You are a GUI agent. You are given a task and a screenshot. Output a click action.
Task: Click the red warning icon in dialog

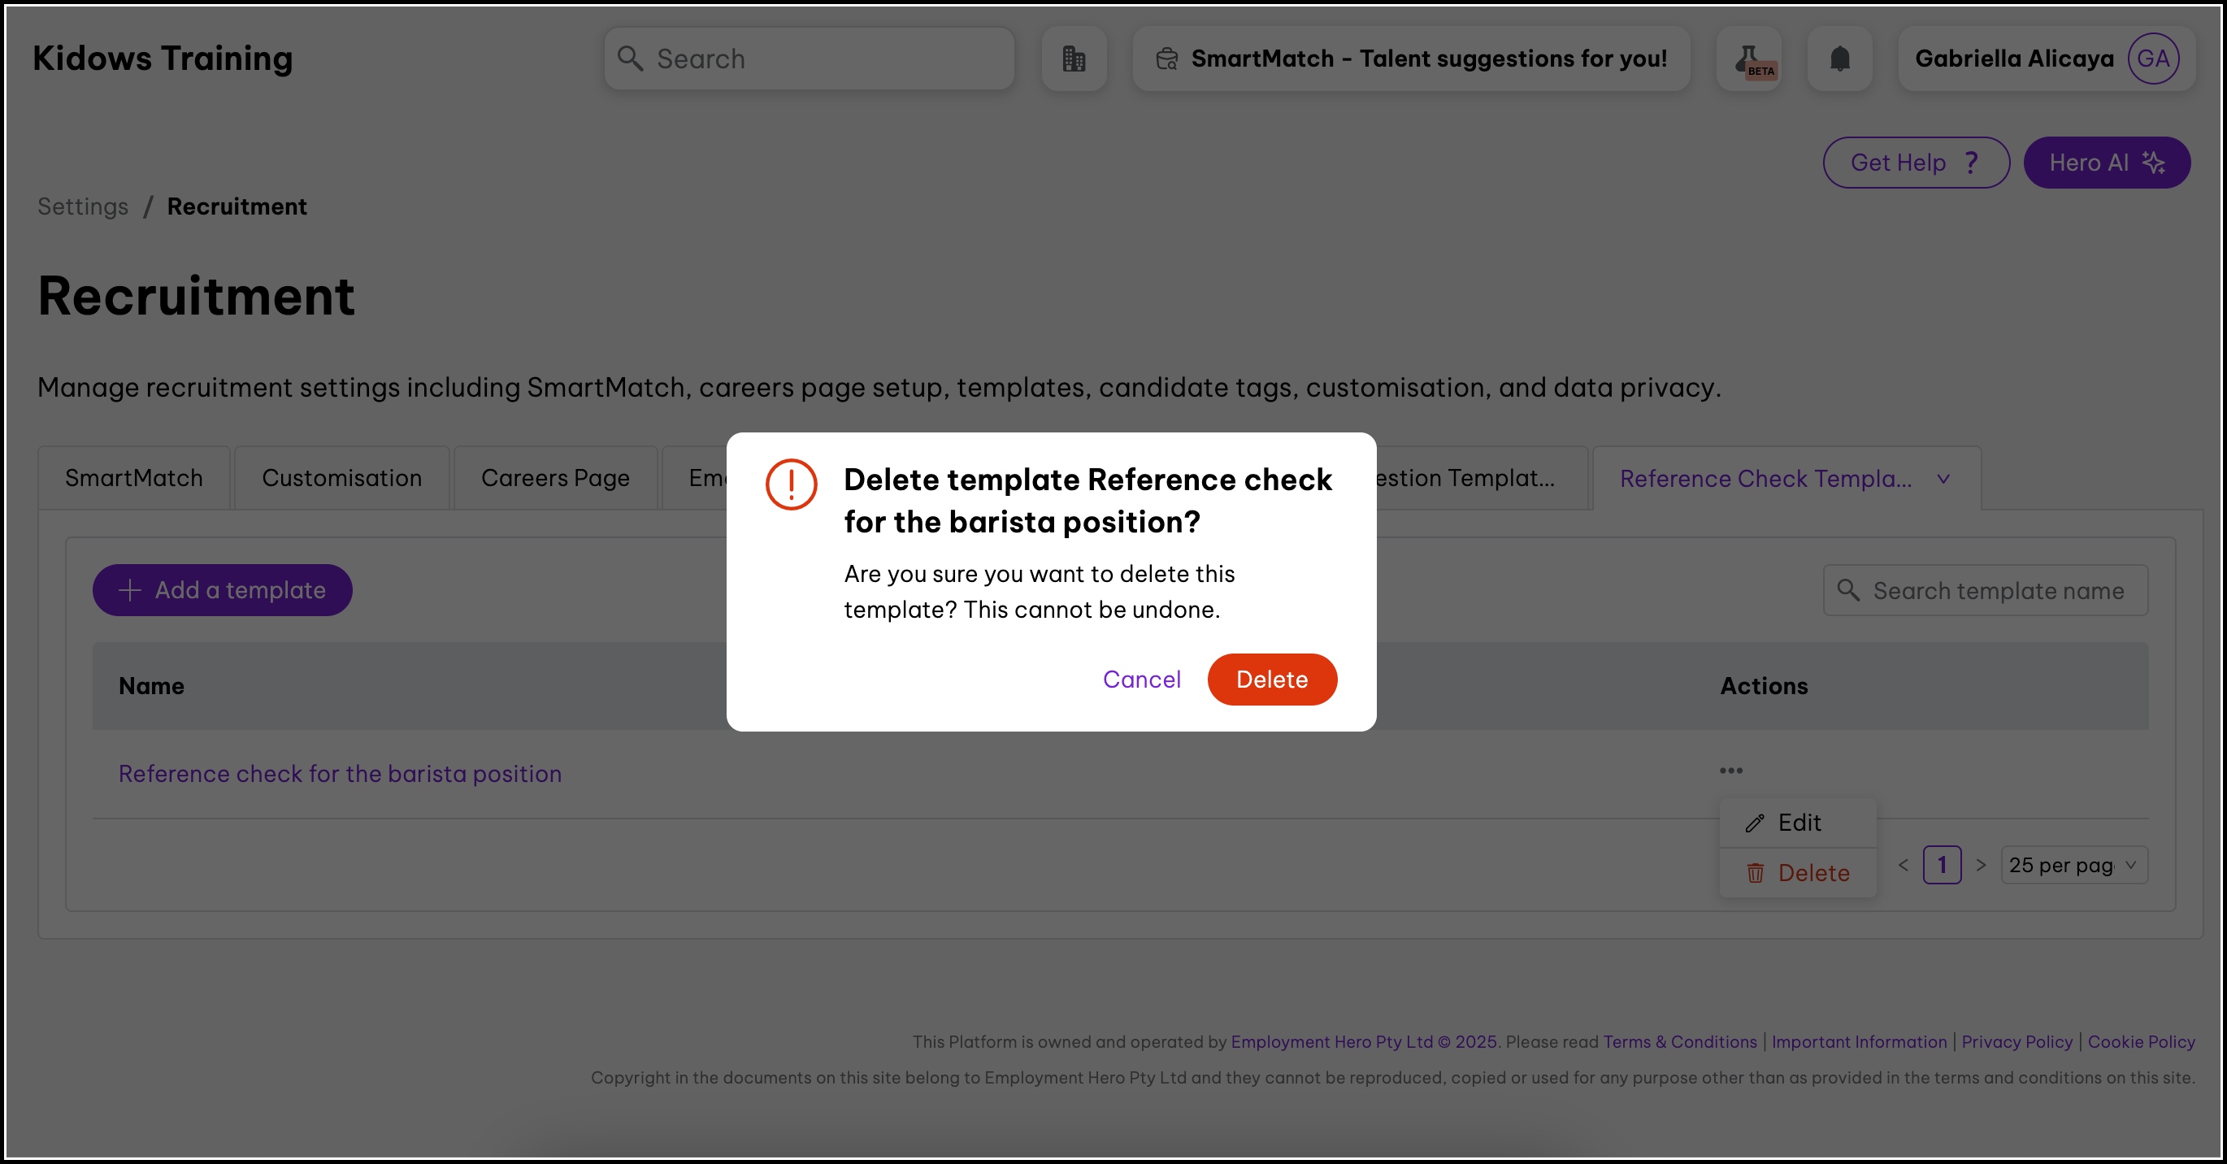tap(791, 484)
